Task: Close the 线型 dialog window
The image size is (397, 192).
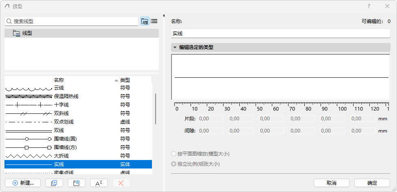Action: coord(387,6)
